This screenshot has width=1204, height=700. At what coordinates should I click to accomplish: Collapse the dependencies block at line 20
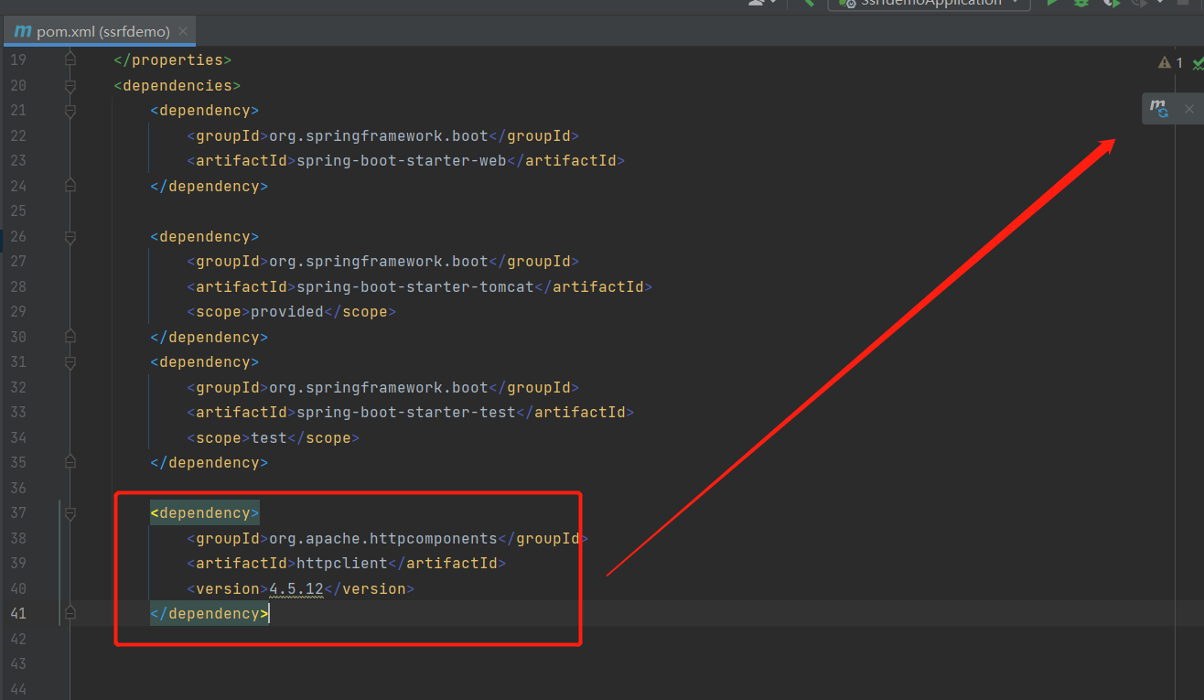pos(70,86)
